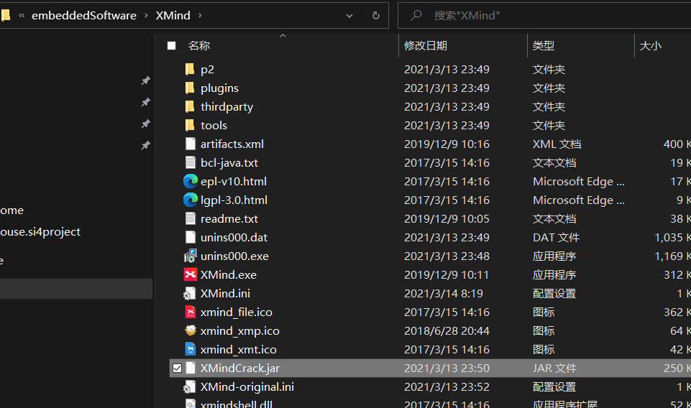The image size is (691, 408).
Task: Click the red XMind.exe application icon
Action: [x=191, y=274]
